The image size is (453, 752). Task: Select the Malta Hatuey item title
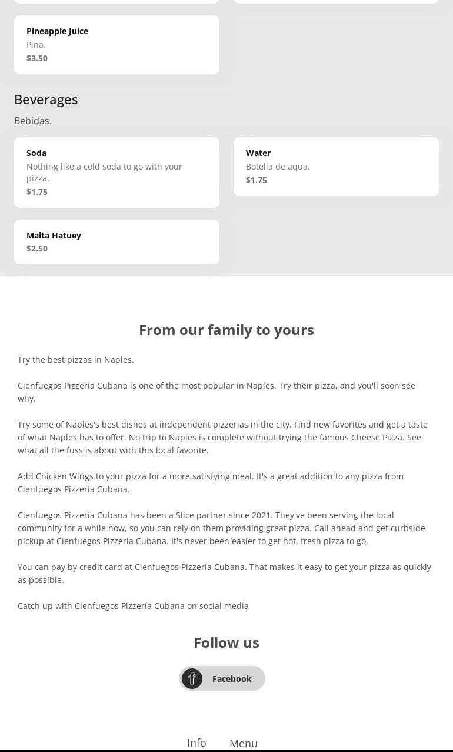pos(54,236)
